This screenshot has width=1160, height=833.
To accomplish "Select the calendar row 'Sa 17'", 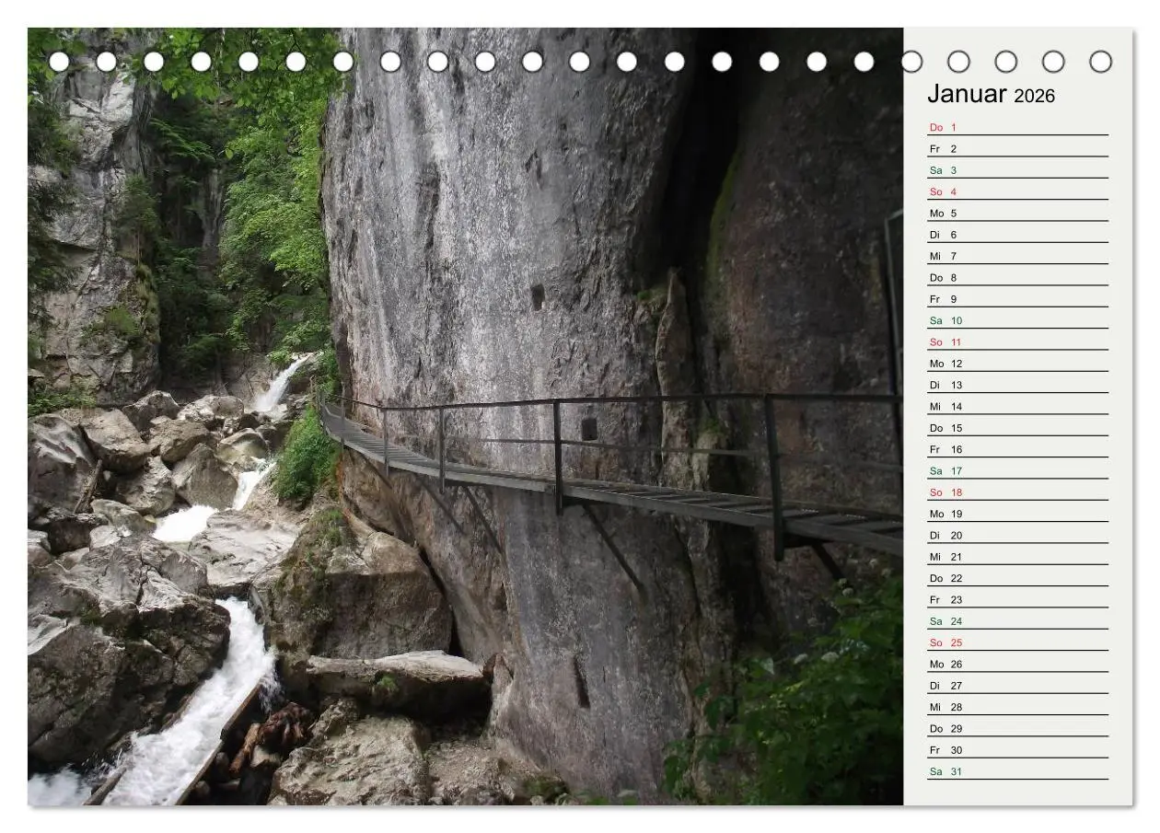I will (1017, 470).
